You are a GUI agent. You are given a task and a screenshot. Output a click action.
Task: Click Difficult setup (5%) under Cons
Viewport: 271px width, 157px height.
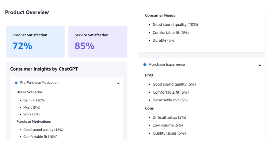pyautogui.click(x=169, y=118)
